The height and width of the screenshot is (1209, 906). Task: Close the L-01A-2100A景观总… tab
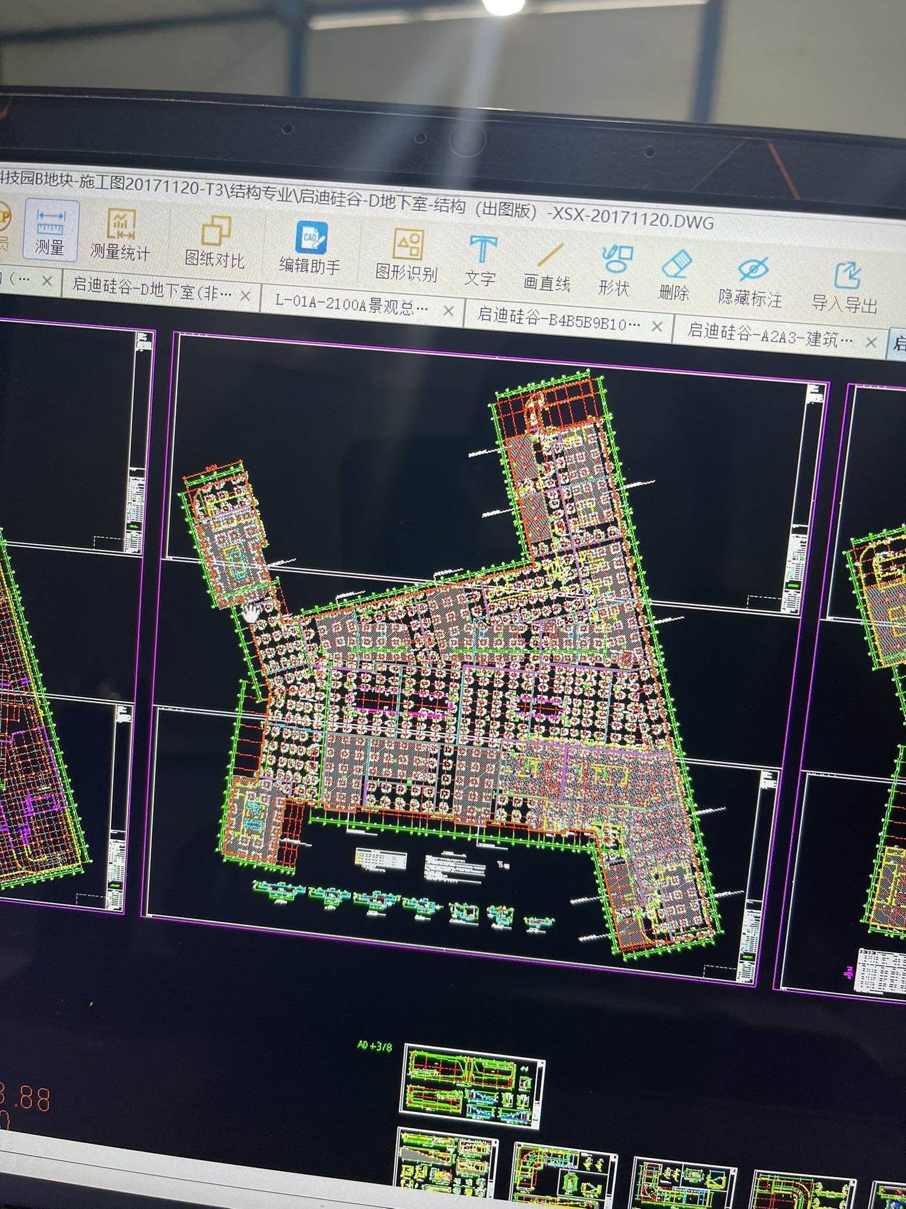pyautogui.click(x=448, y=311)
